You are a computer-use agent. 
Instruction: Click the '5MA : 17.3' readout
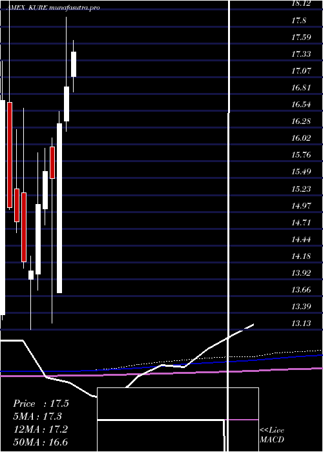[37, 416]
